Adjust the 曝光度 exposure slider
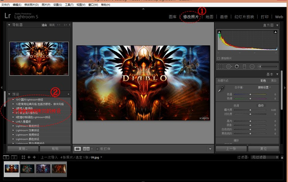 tap(250, 110)
